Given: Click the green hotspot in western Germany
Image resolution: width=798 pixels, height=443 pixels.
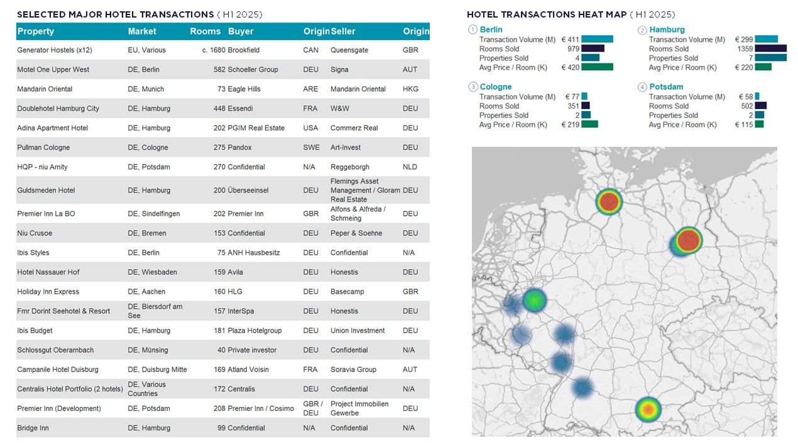Looking at the screenshot, I should 534,300.
